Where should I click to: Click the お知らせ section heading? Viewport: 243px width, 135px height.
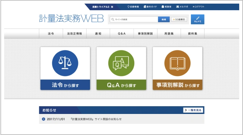tap(49, 110)
